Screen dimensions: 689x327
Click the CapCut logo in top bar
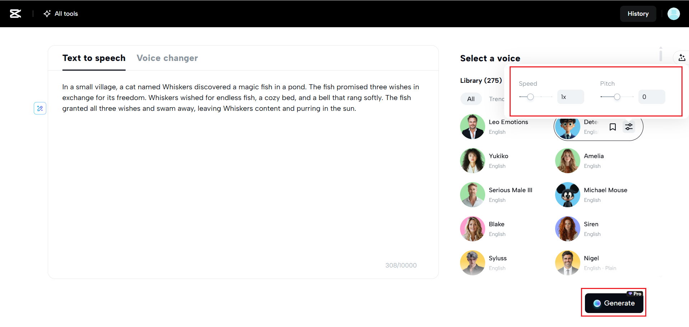15,14
